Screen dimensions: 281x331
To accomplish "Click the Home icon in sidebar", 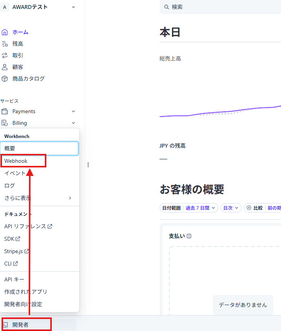I will 5,32.
